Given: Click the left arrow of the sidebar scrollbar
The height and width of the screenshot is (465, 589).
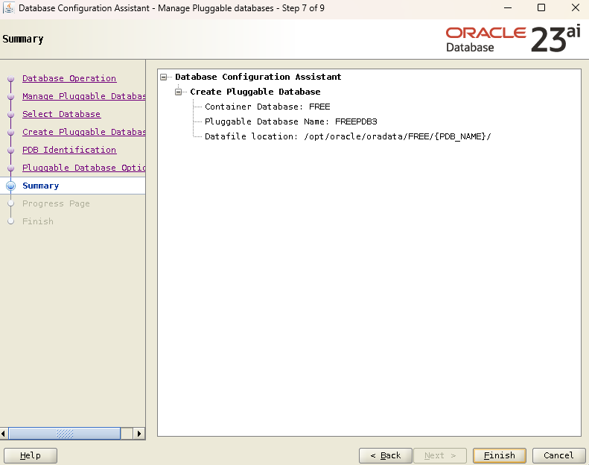Looking at the screenshot, I should tap(4, 434).
